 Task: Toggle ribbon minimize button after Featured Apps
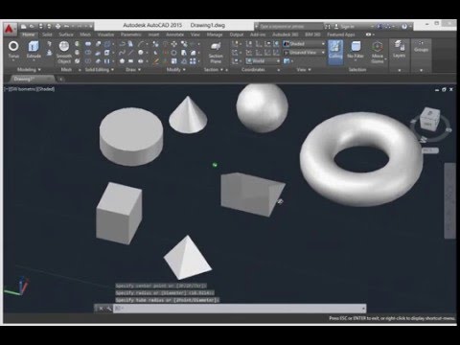coord(368,34)
